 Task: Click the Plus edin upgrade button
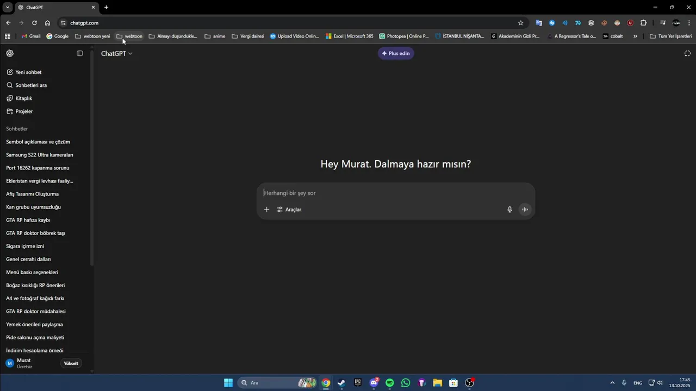tap(396, 53)
